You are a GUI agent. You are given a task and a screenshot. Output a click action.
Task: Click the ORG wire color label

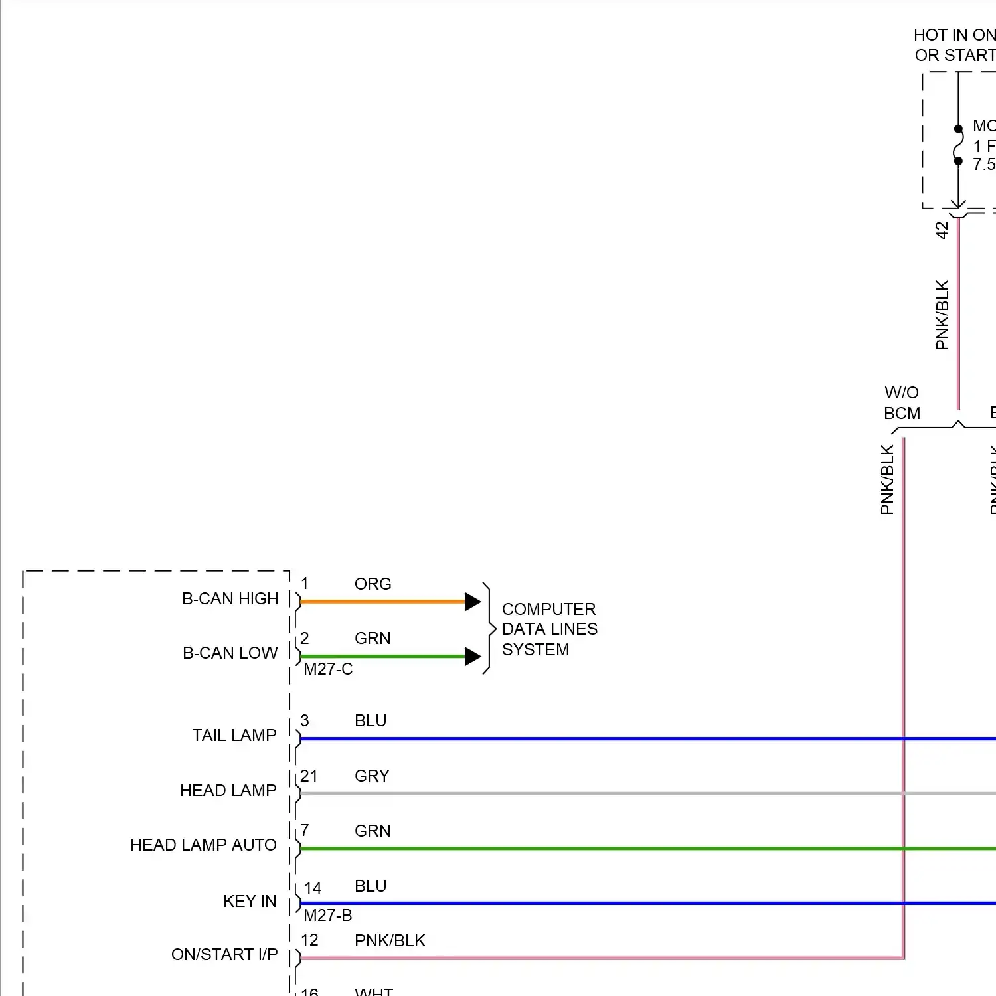[373, 584]
